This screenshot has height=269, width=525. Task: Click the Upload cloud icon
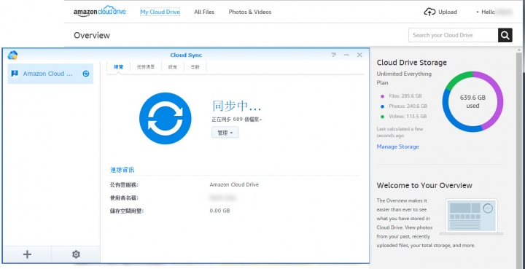pos(429,12)
